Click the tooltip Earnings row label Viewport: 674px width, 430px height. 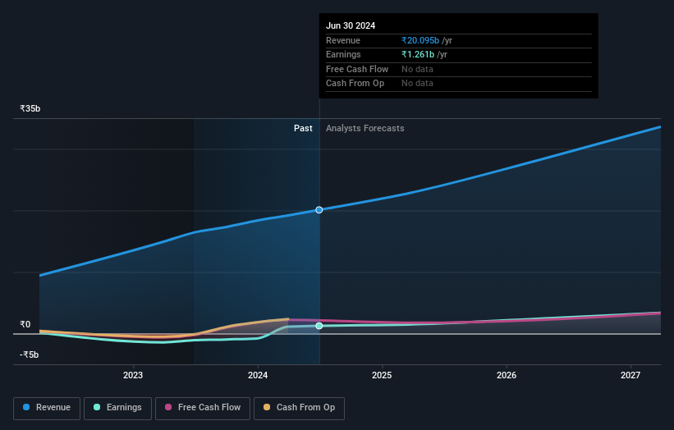coord(343,54)
